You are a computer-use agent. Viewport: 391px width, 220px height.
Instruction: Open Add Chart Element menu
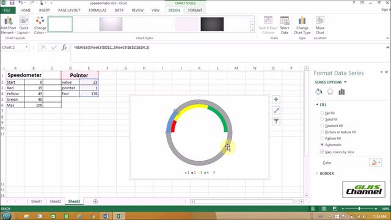8,25
